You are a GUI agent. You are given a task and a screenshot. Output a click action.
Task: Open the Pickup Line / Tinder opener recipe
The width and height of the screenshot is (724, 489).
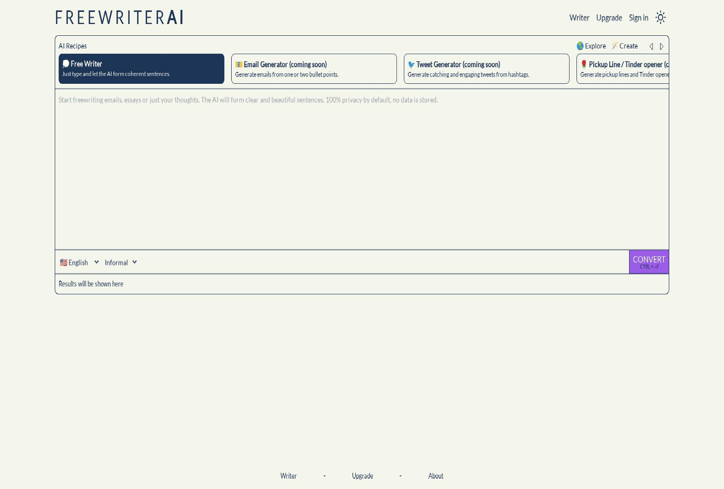[x=623, y=69]
